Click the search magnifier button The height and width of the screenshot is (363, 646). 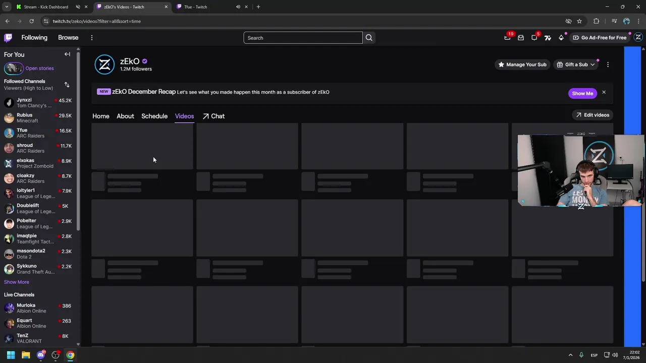coord(369,38)
